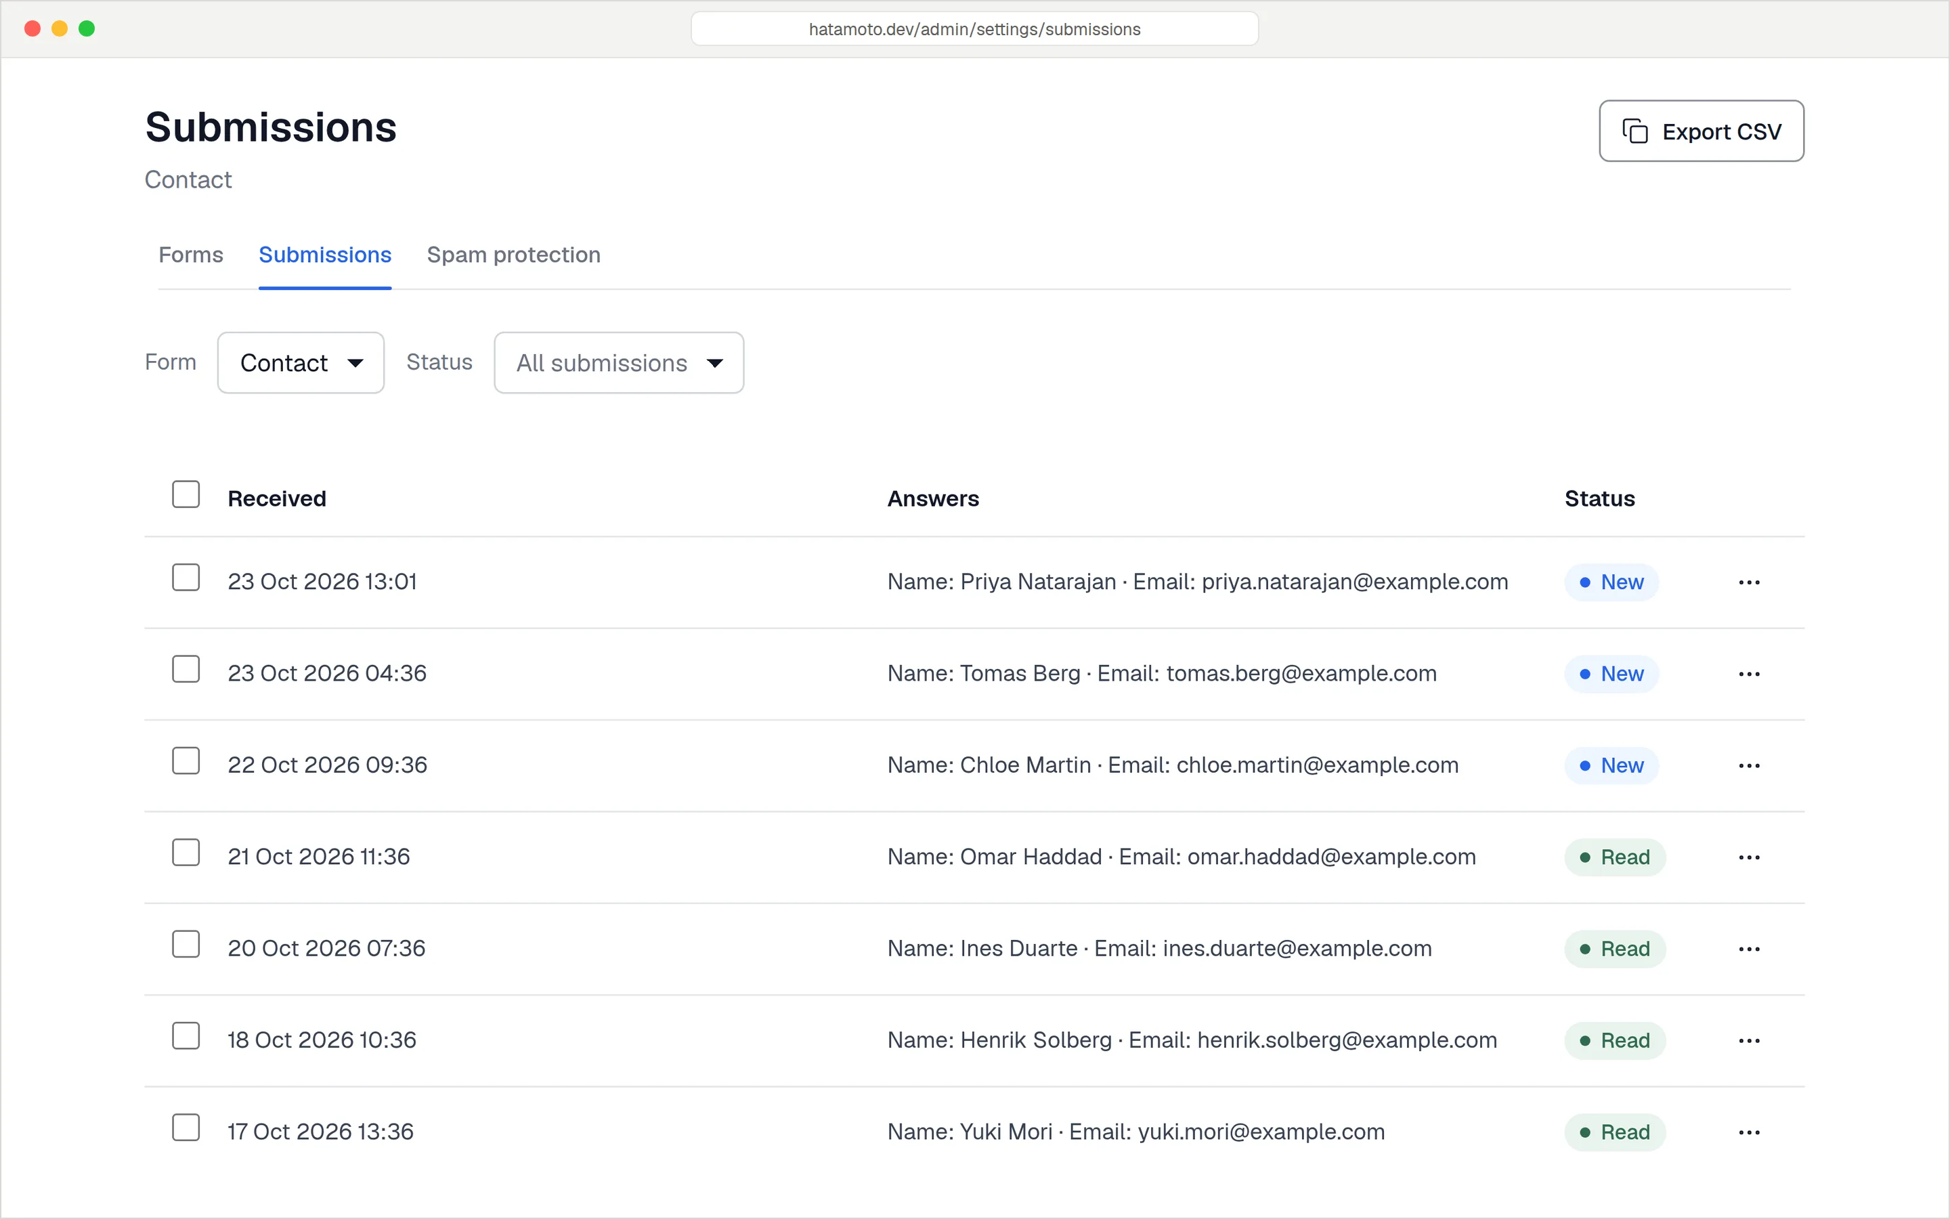Click the Read badge for Yuki Mori

click(1615, 1133)
